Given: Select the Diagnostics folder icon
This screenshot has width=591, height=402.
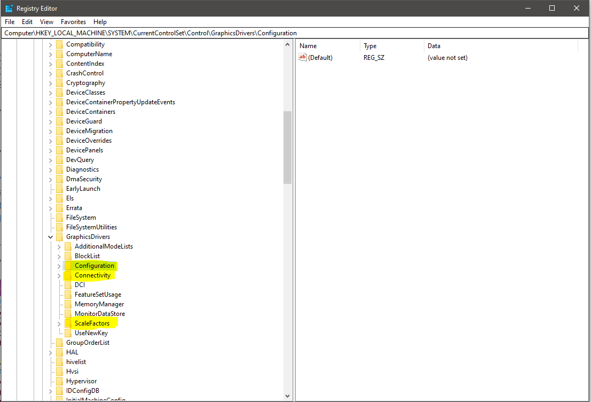Looking at the screenshot, I should (x=60, y=169).
